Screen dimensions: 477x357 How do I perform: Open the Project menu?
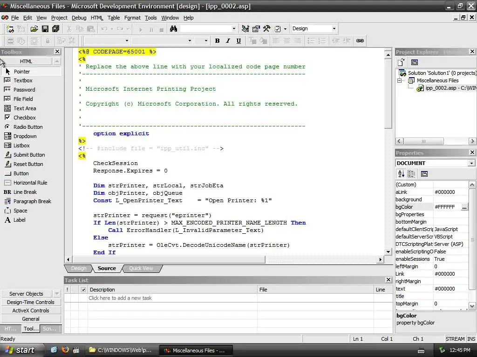59,18
